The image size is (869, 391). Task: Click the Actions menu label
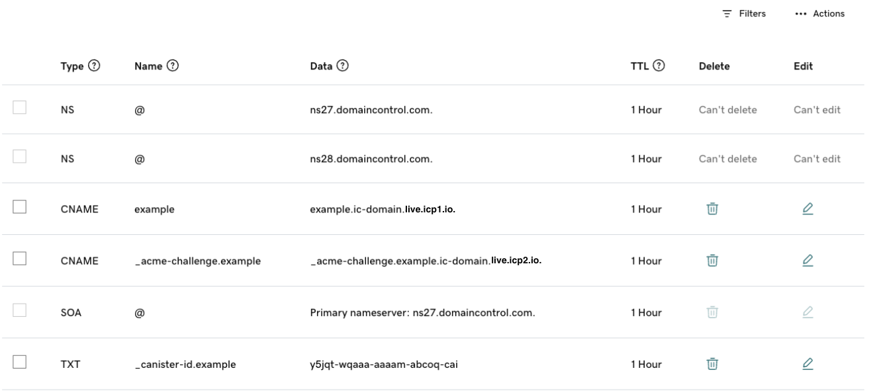point(832,12)
